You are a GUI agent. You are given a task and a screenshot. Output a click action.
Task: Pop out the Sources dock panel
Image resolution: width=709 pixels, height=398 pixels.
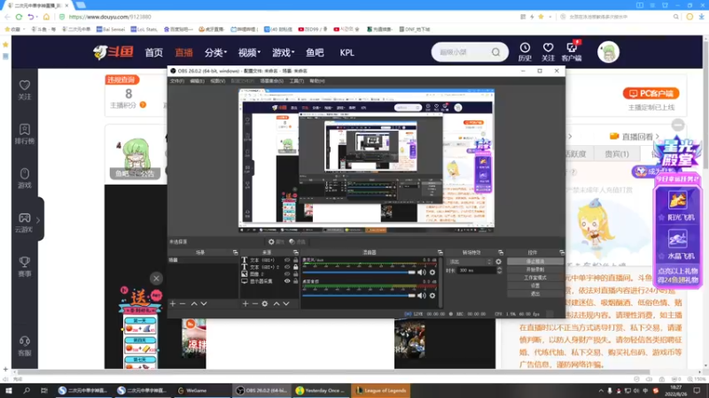click(296, 252)
